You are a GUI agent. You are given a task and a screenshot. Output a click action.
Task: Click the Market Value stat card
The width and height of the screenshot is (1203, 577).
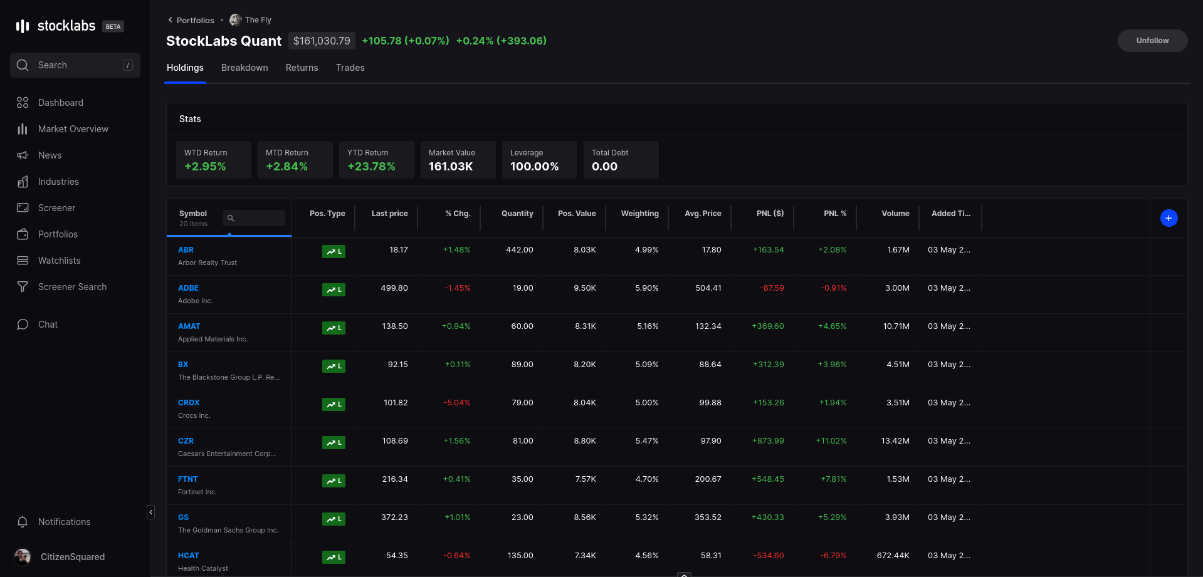point(458,160)
